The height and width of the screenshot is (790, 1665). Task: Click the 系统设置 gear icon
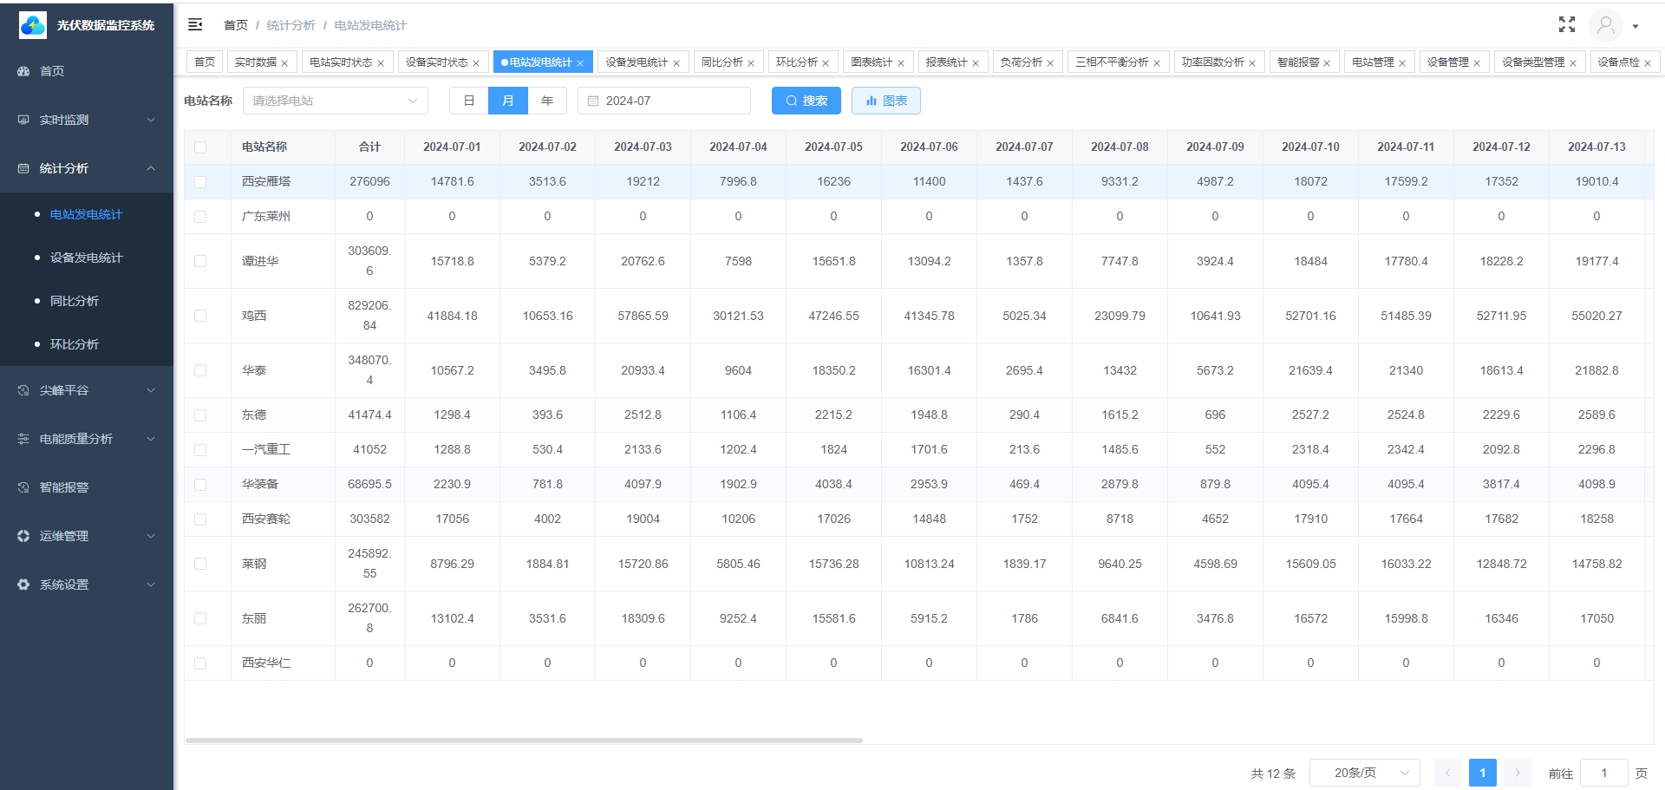23,584
